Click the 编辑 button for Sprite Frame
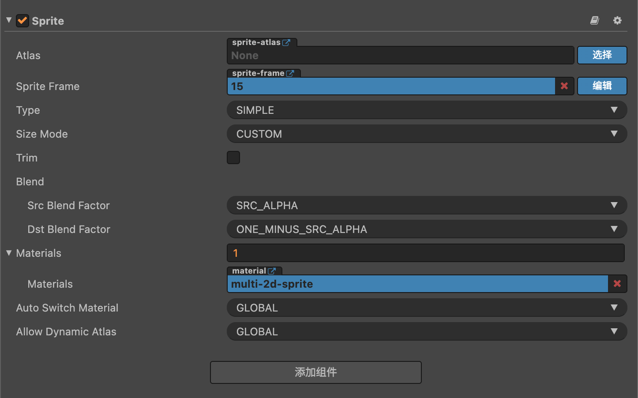 (602, 86)
